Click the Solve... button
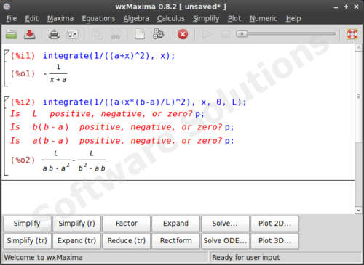This screenshot has height=265, width=364. pyautogui.click(x=225, y=224)
